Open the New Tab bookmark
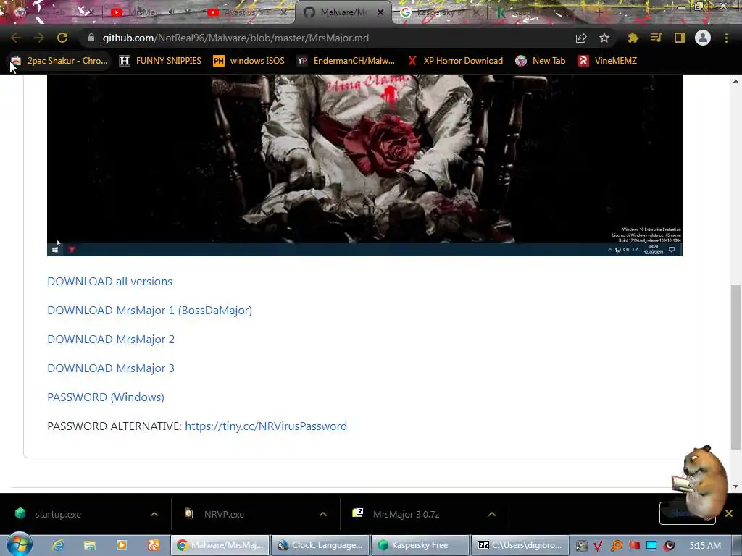 pos(541,61)
